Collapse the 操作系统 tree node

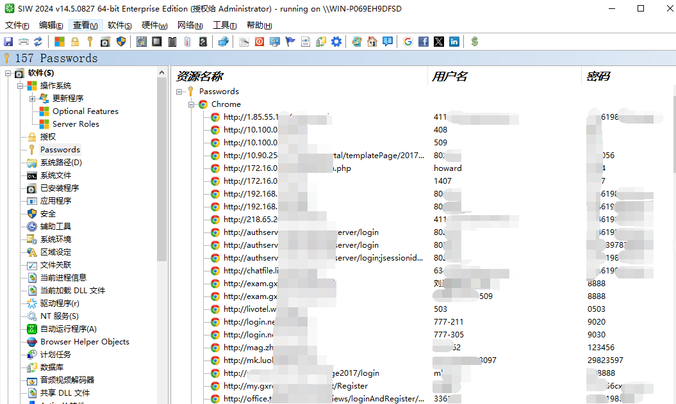[x=20, y=86]
